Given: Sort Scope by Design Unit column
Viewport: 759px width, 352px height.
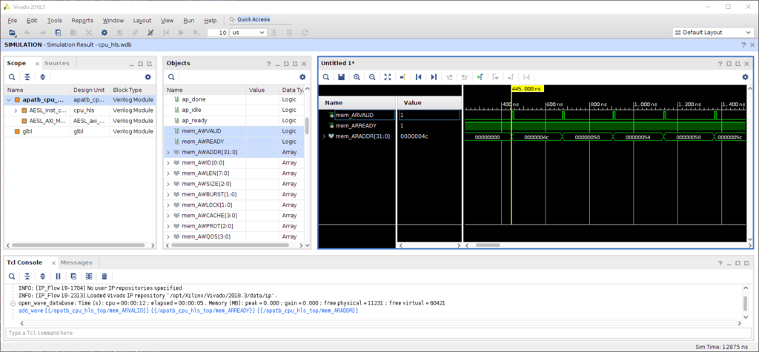Looking at the screenshot, I should click(90, 90).
